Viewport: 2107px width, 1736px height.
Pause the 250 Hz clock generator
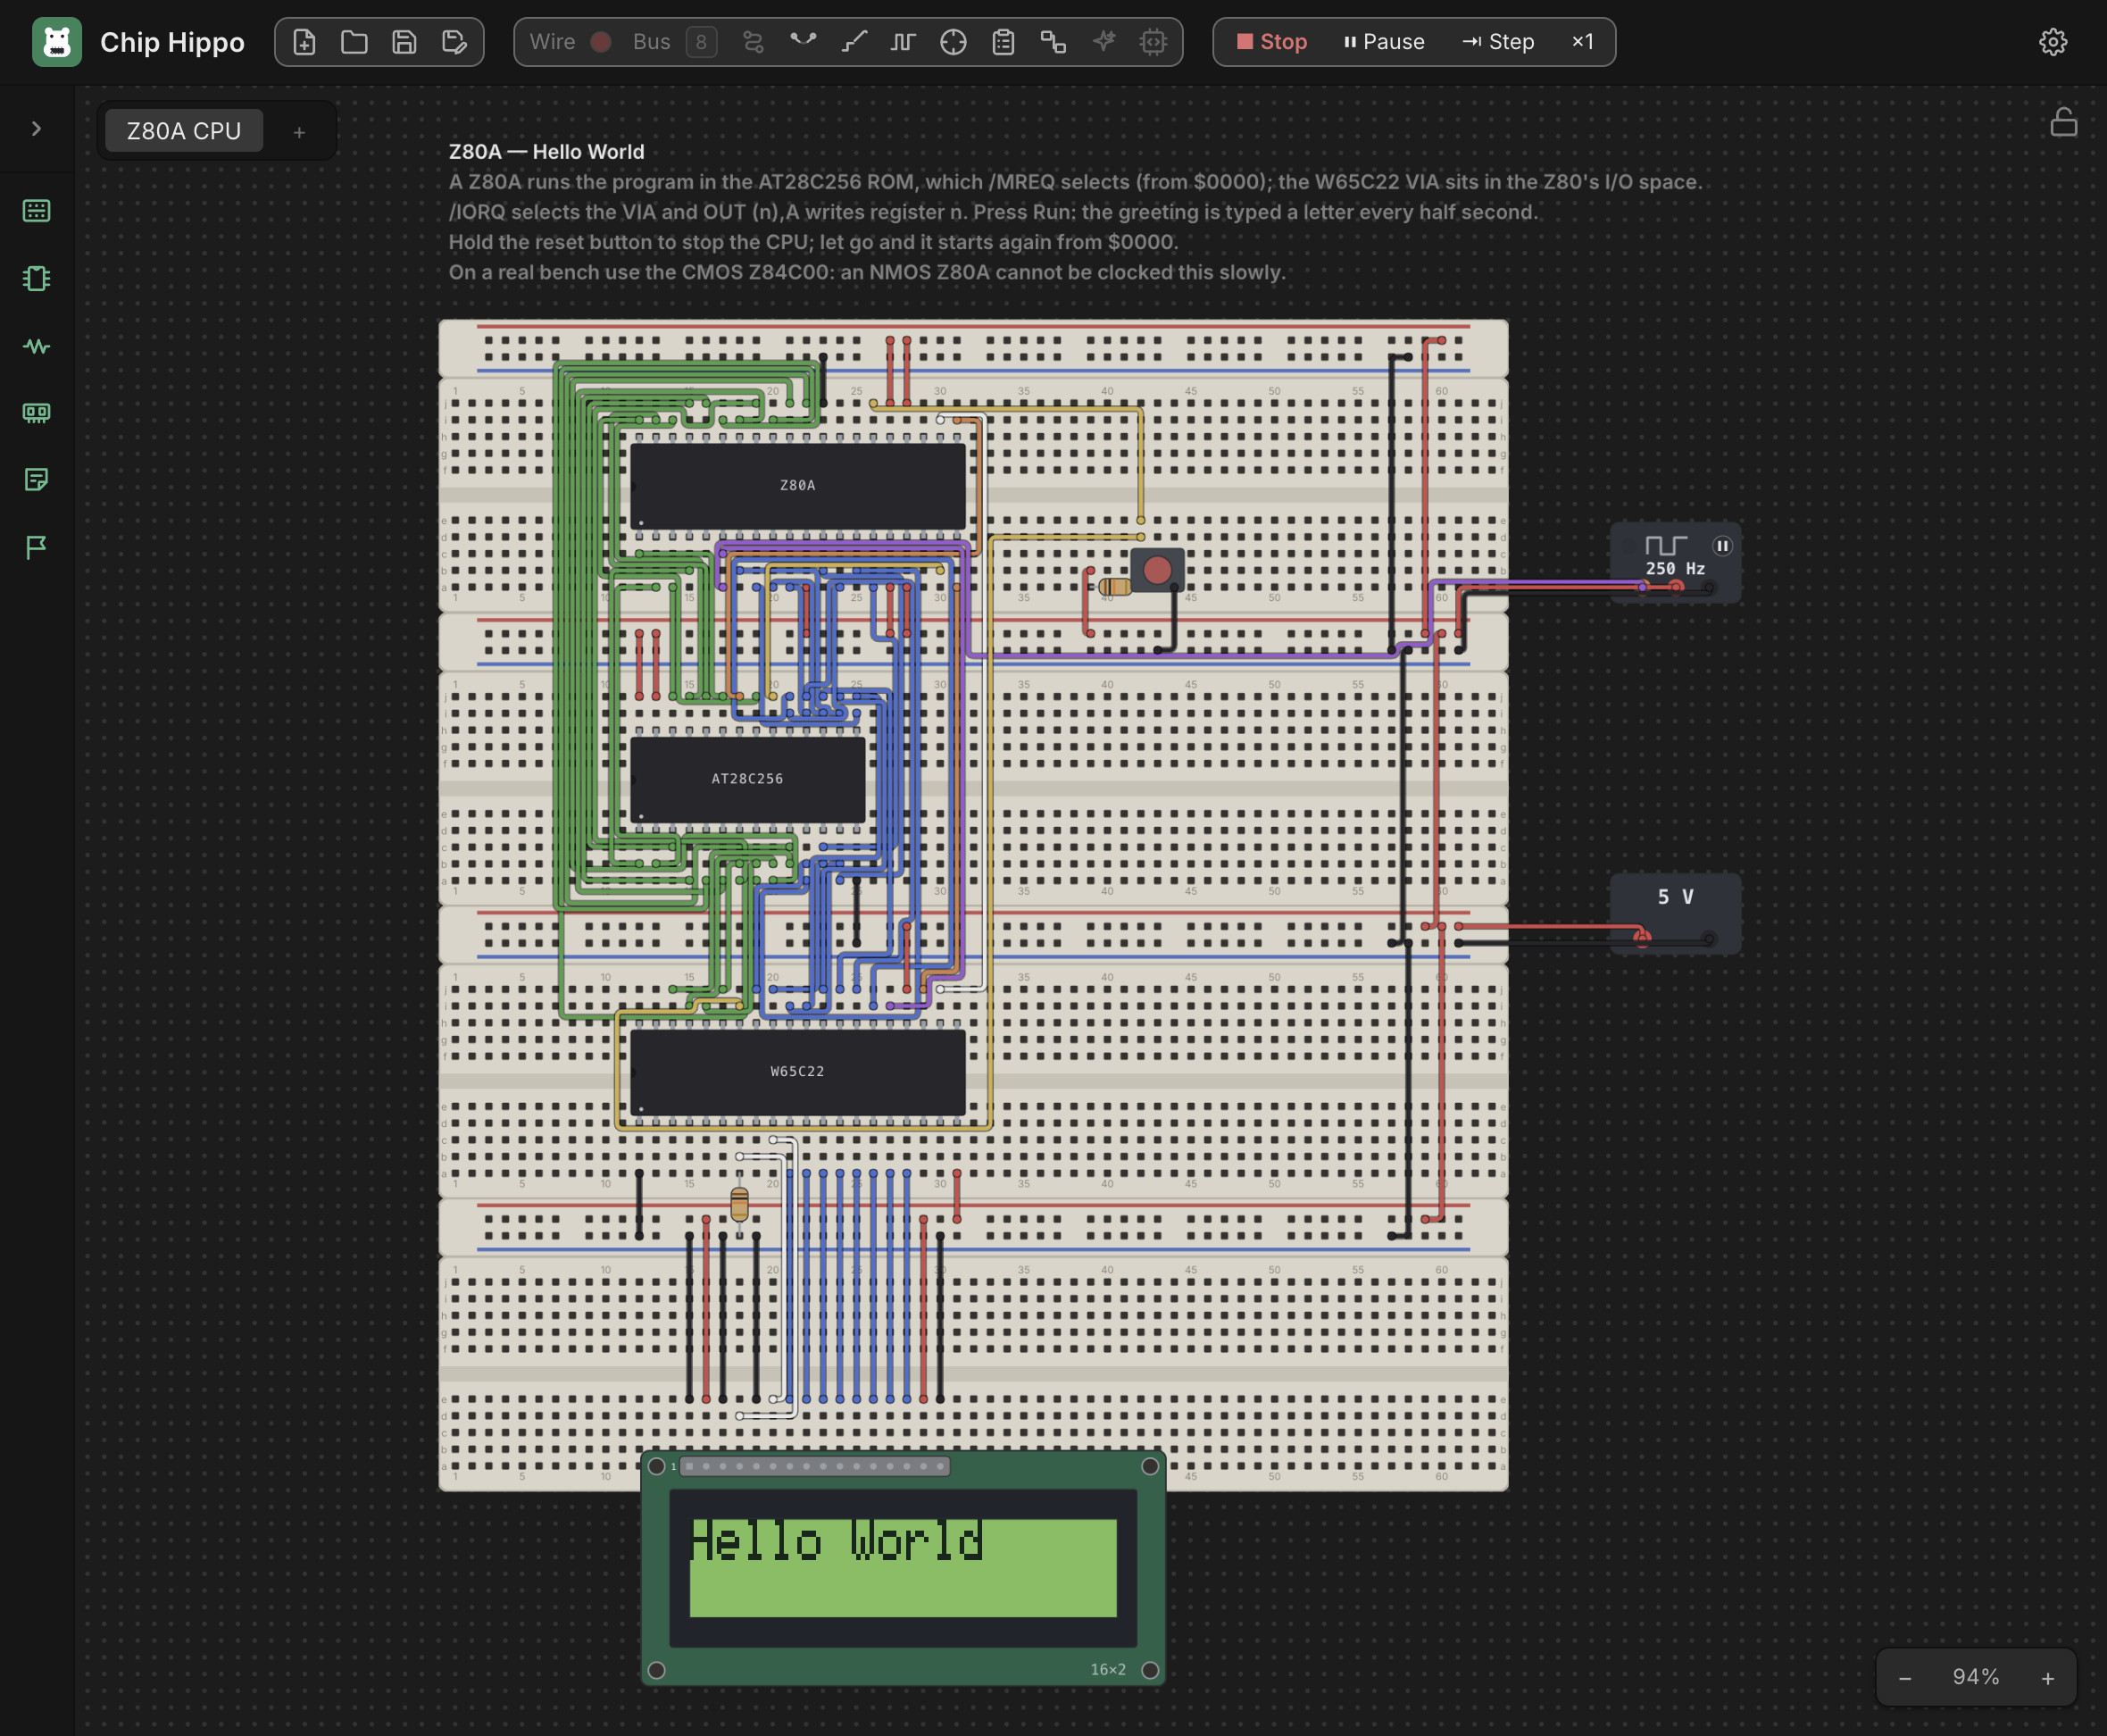pos(1722,546)
